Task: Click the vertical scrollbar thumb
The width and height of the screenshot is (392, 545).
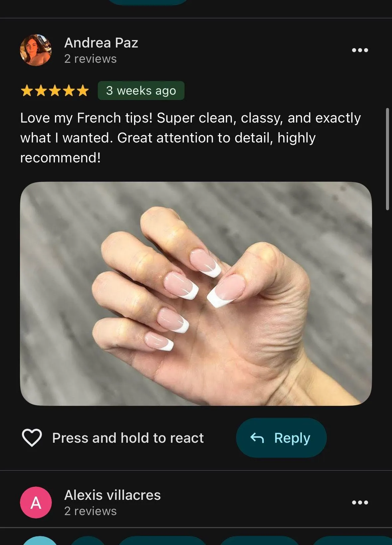Action: coord(387,159)
